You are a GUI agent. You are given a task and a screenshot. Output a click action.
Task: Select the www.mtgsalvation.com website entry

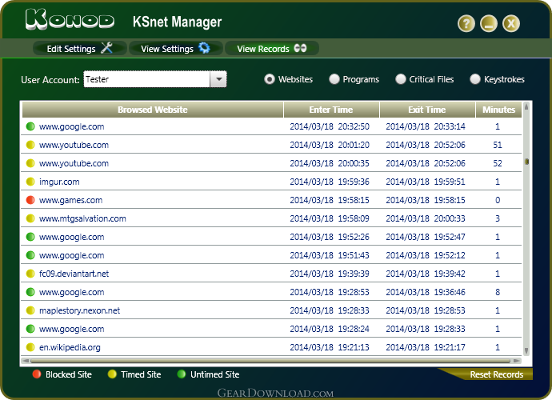click(82, 218)
